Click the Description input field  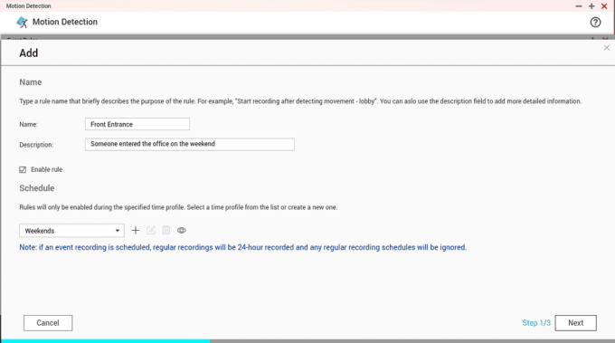coord(190,144)
